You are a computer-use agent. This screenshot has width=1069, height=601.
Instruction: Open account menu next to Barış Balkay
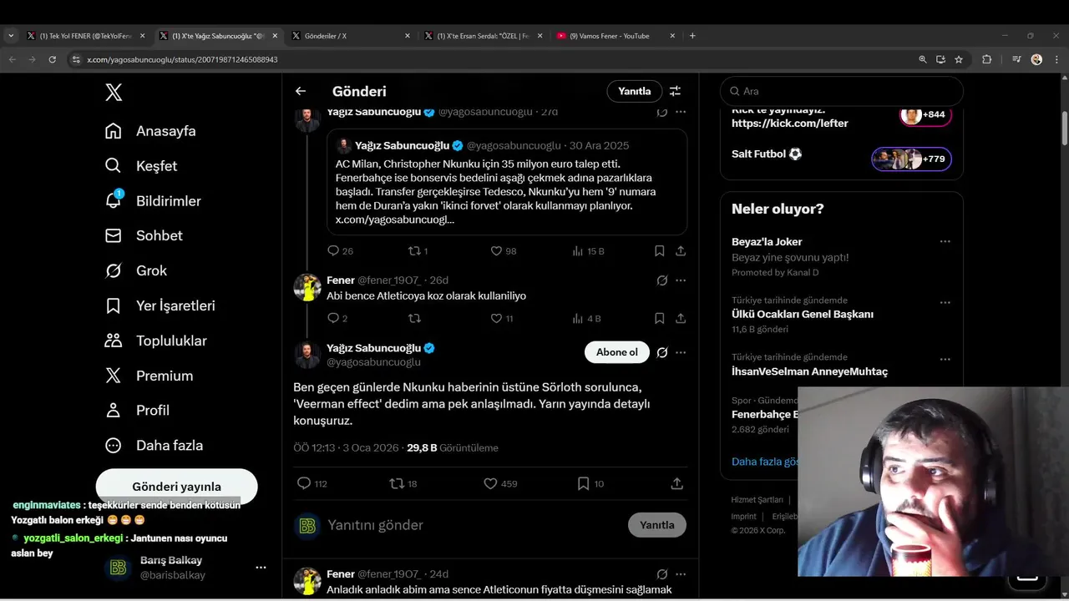coord(261,568)
